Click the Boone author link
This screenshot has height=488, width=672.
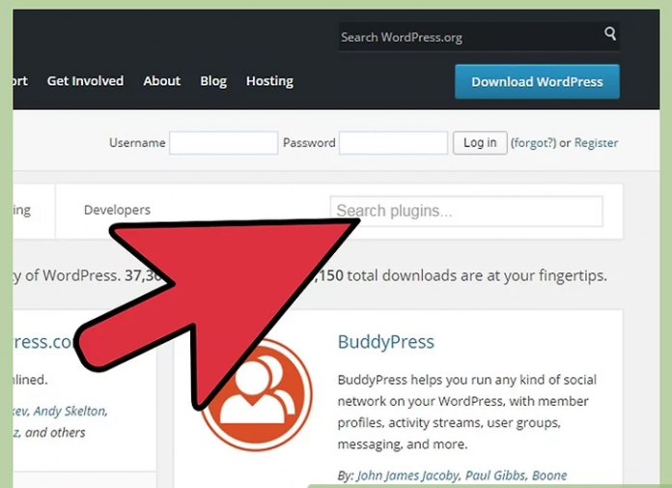pyautogui.click(x=548, y=475)
